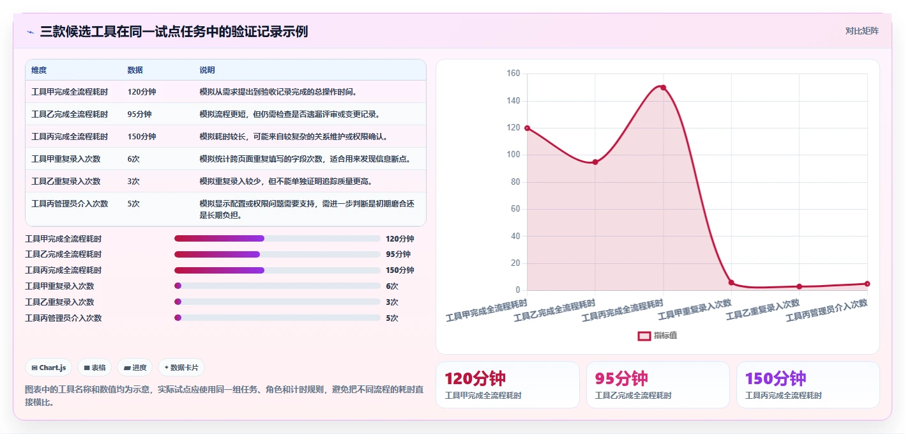
Task: Click the 数据卡片 chip
Action: (181, 368)
